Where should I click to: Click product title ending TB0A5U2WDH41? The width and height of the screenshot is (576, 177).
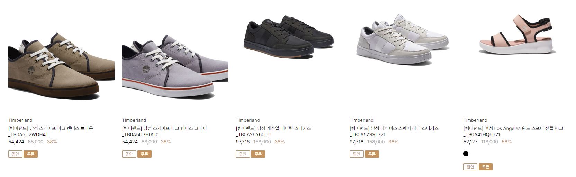[x=51, y=131]
